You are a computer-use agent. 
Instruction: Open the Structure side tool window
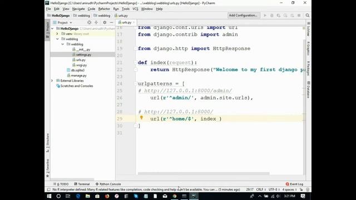click(48, 143)
